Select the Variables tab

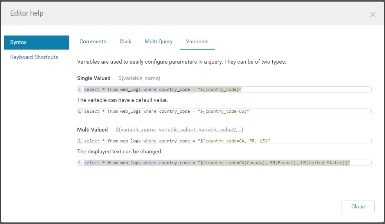197,42
